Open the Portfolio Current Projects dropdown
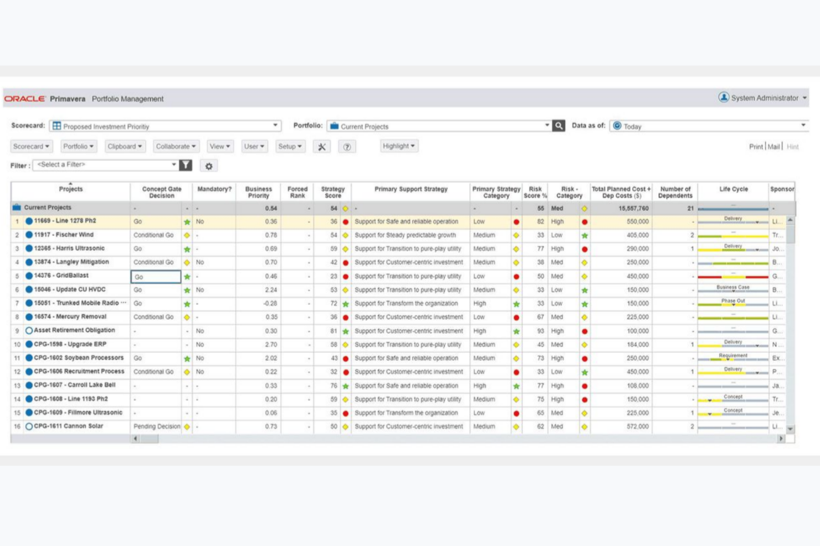Screen dimensions: 820x546 439,126
